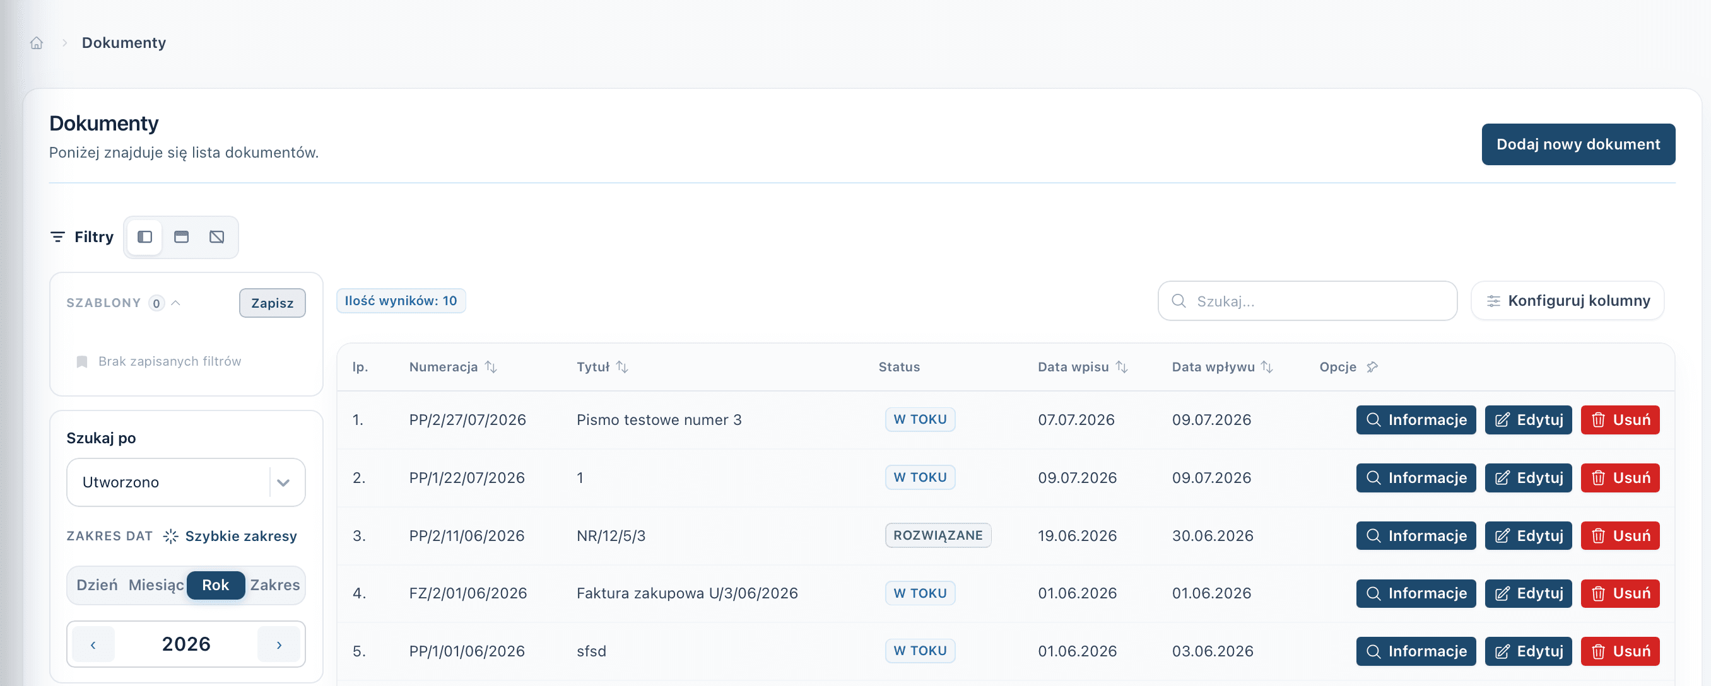Image resolution: width=1711 pixels, height=686 pixels.
Task: Collapse the Szablony section chevron
Action: 176,303
